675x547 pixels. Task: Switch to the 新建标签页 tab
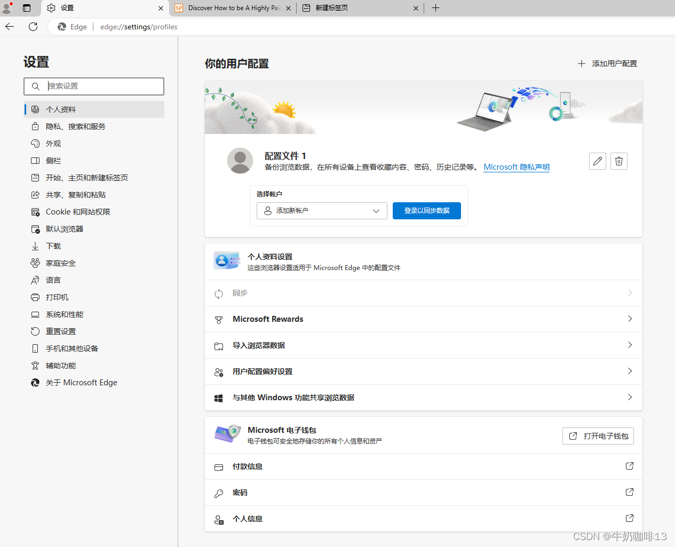click(x=361, y=8)
